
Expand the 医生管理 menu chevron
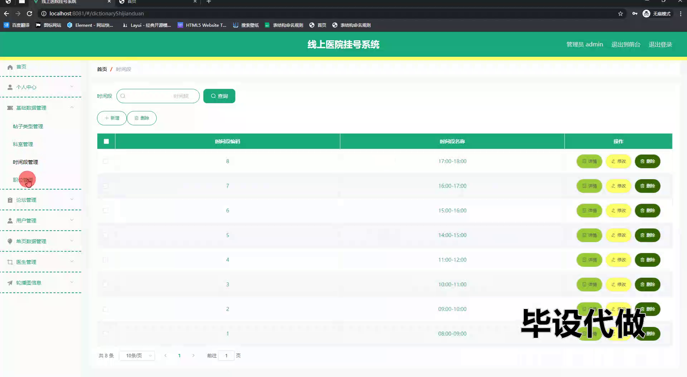tap(72, 262)
